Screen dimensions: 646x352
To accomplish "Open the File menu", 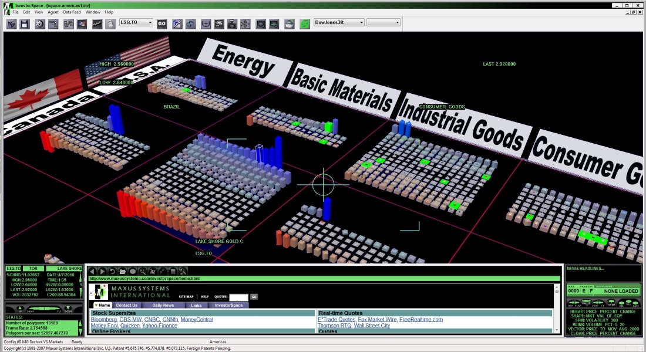I will pos(15,12).
